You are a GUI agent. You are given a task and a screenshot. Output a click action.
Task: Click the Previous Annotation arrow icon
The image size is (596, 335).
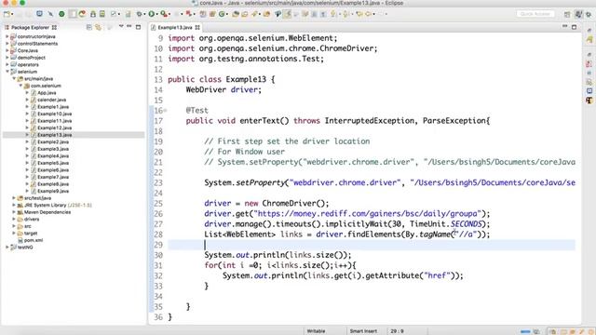pyautogui.click(x=345, y=14)
